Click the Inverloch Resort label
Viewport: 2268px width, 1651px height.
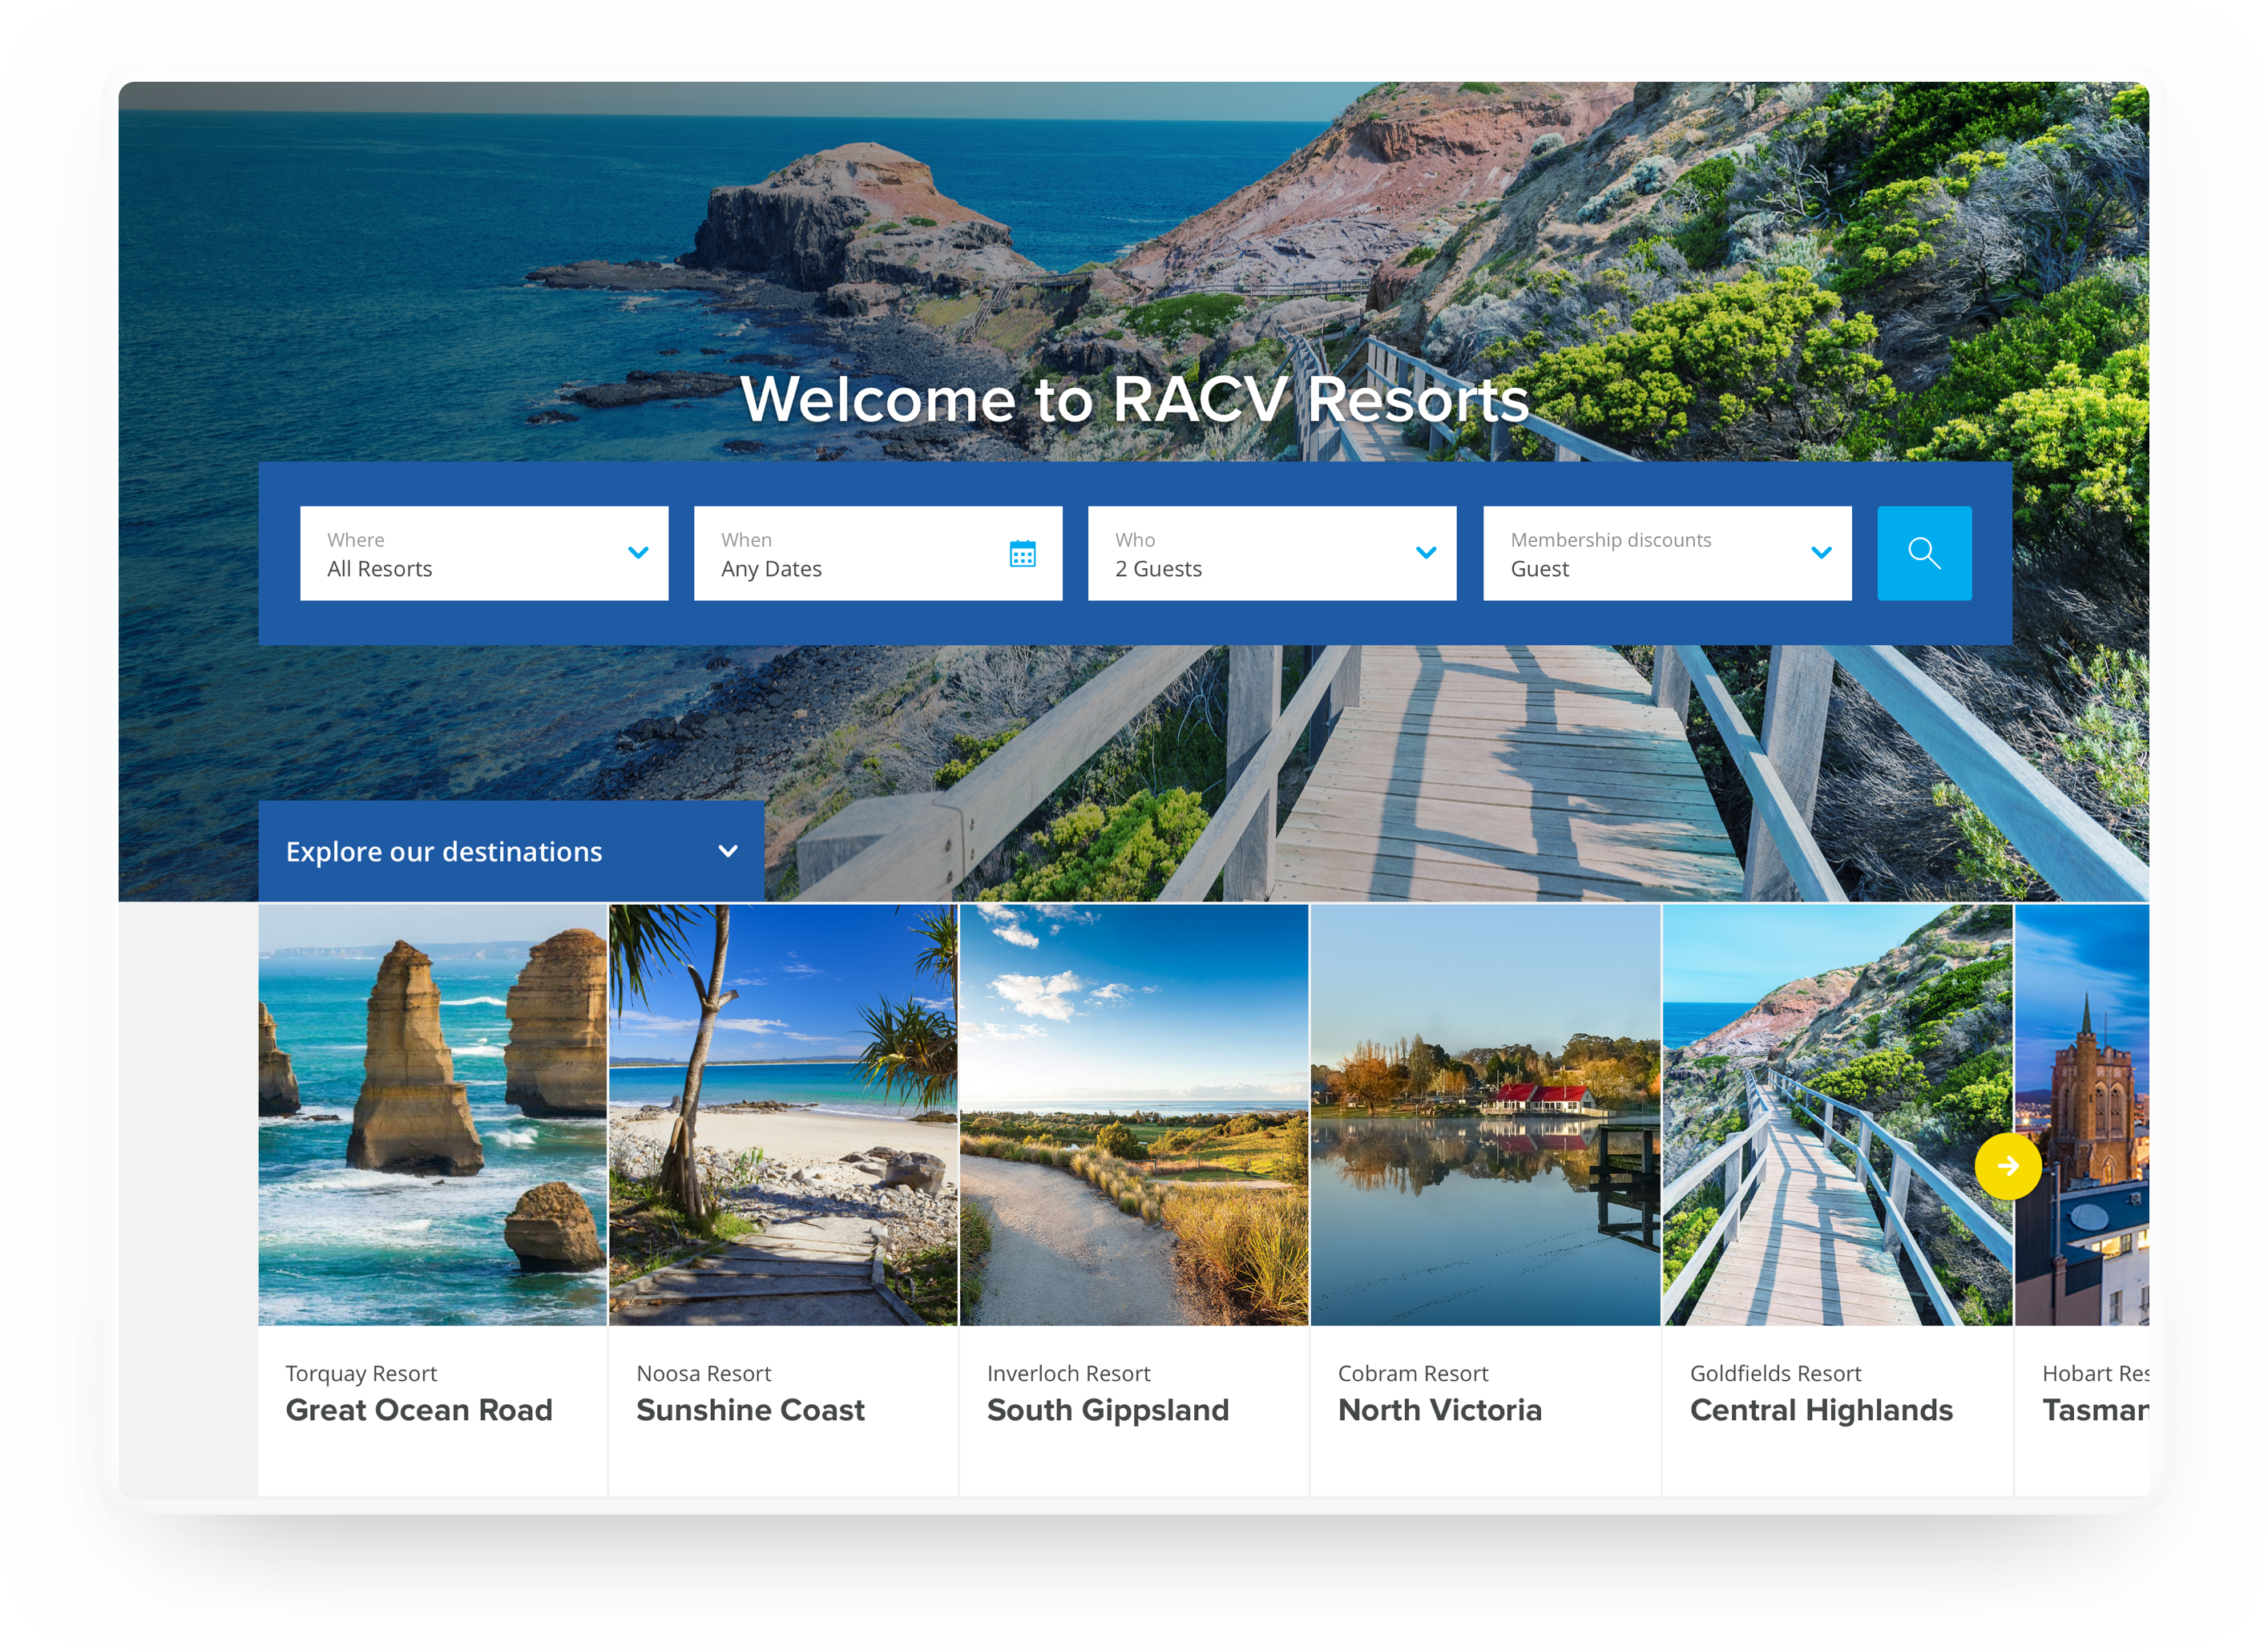pos(1068,1373)
